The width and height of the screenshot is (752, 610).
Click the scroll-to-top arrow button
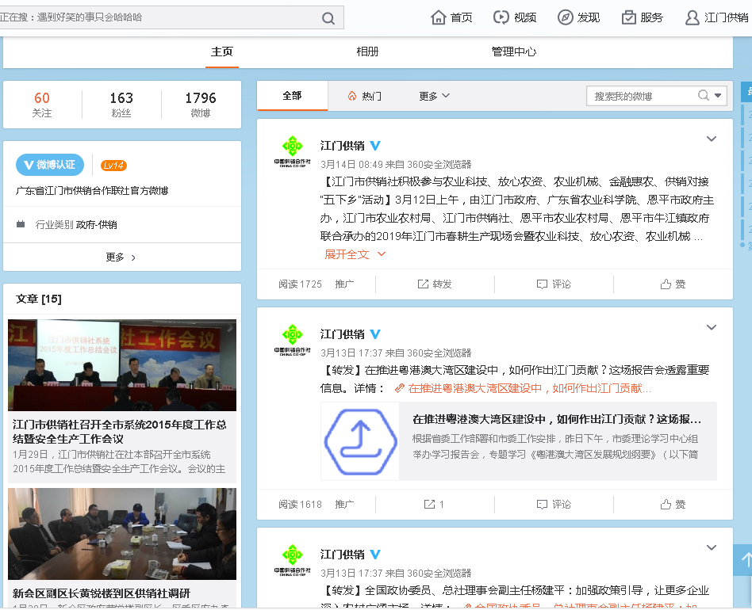point(745,560)
